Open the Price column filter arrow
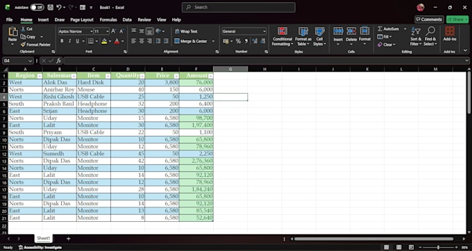Image resolution: width=472 pixels, height=251 pixels. pos(176,76)
